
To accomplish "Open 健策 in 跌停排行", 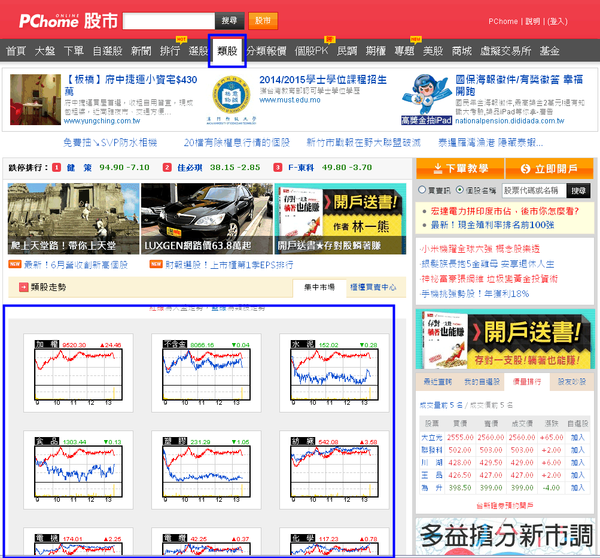I will (80, 168).
